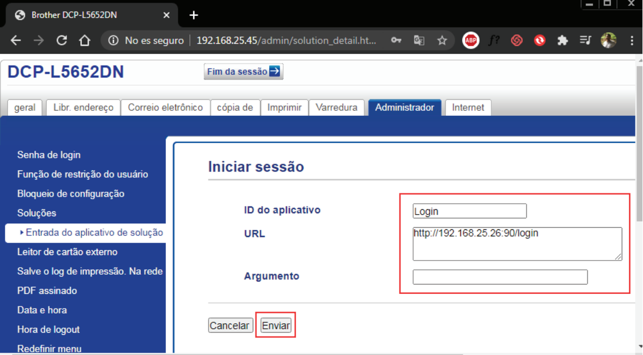643x355 pixels.
Task: Reload the page with refresh icon
Action: [62, 40]
